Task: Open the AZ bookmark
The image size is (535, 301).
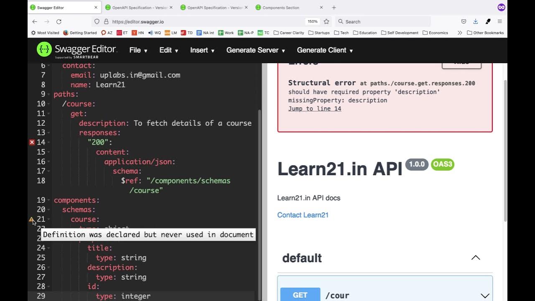Action: click(x=107, y=33)
